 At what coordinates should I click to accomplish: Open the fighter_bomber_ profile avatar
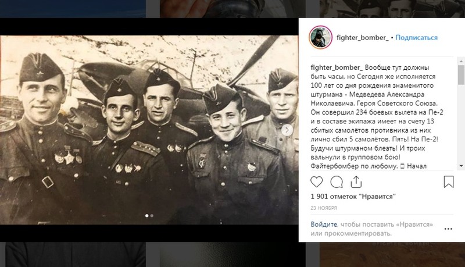point(321,37)
